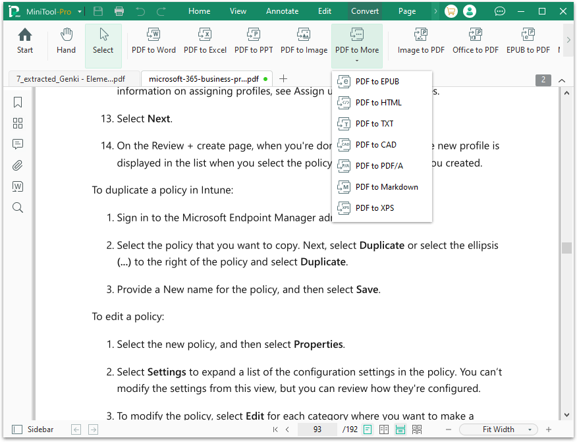Switch to microsoft-365-business document tab
Viewport: 577px width, 442px height.
(x=206, y=79)
